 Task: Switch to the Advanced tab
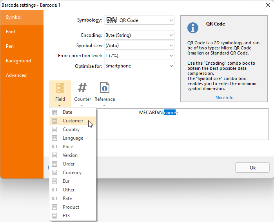pyautogui.click(x=16, y=75)
